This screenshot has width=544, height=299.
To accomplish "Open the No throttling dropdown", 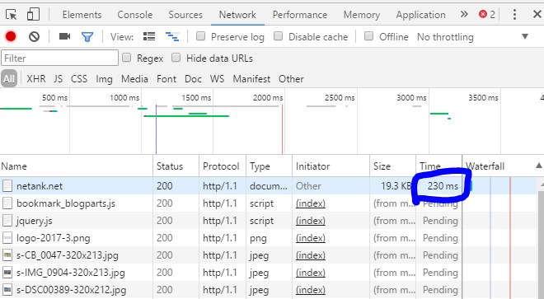I will tap(472, 37).
